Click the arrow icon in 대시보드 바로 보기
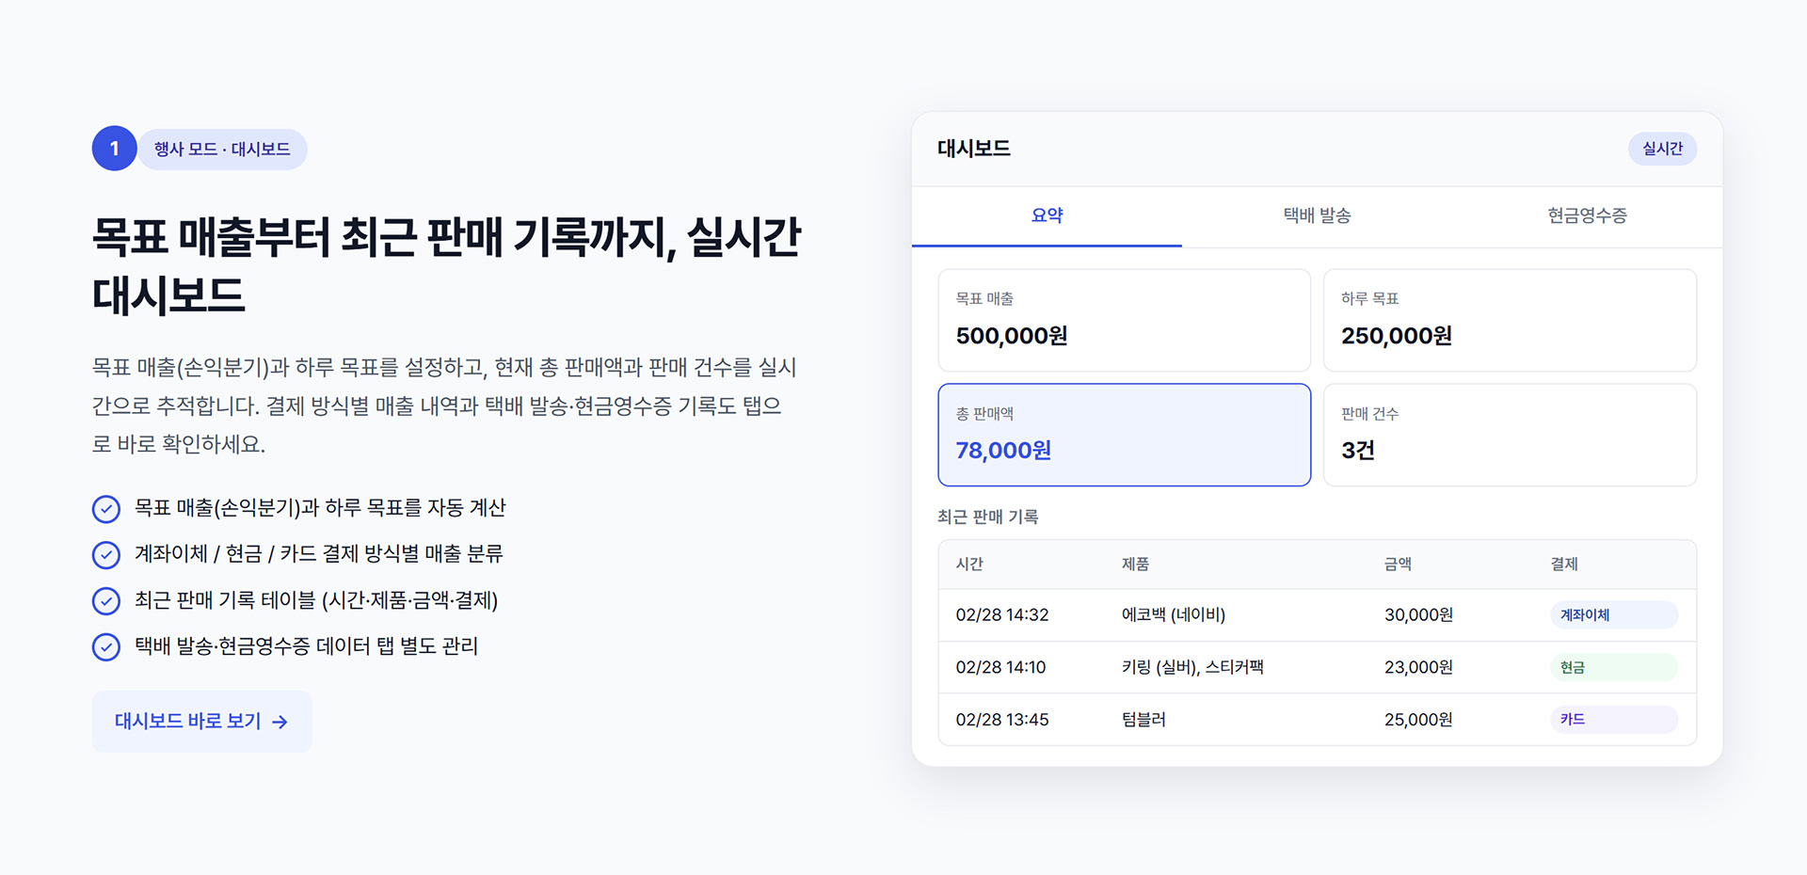The width and height of the screenshot is (1807, 875). coord(280,723)
